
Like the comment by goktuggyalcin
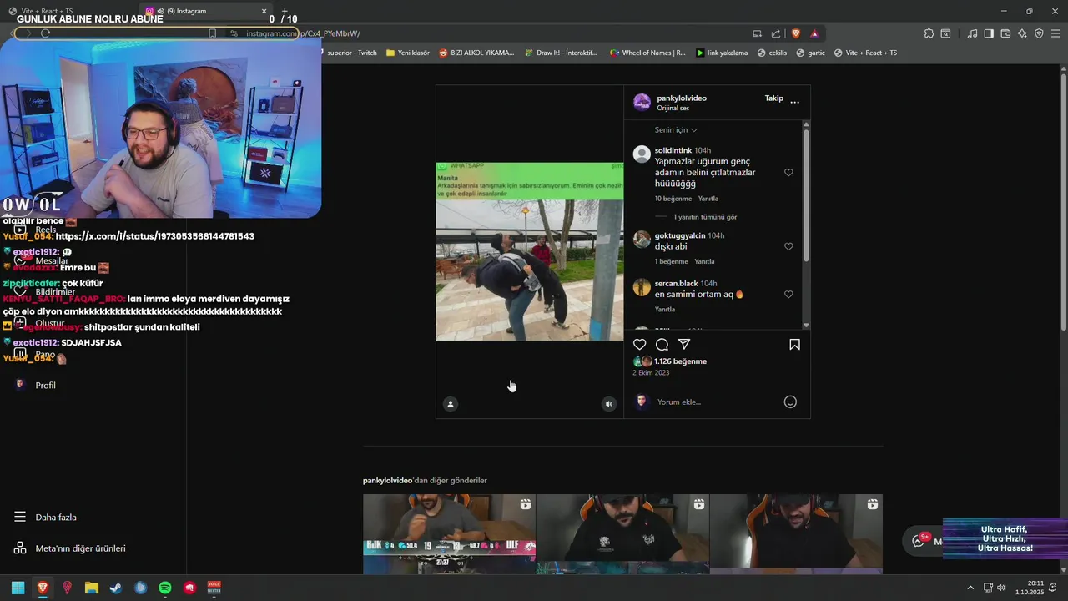[788, 247]
